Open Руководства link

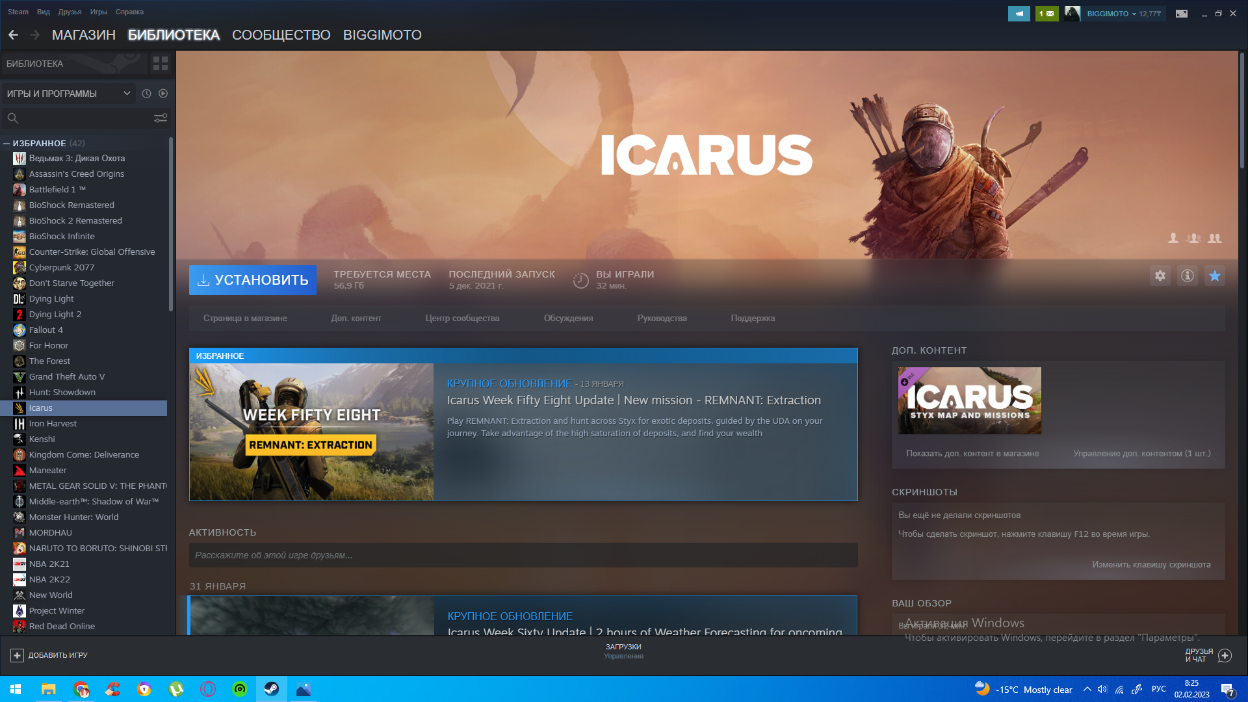click(662, 318)
